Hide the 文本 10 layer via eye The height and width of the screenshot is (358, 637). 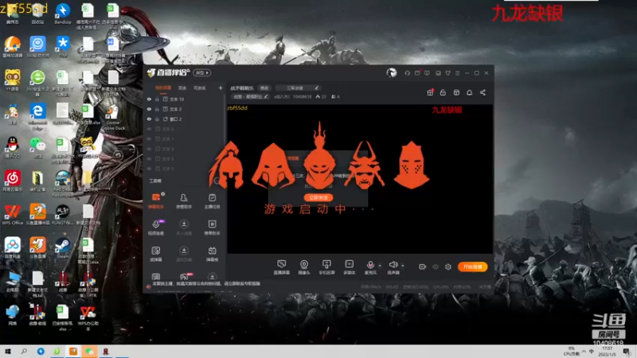tap(149, 99)
